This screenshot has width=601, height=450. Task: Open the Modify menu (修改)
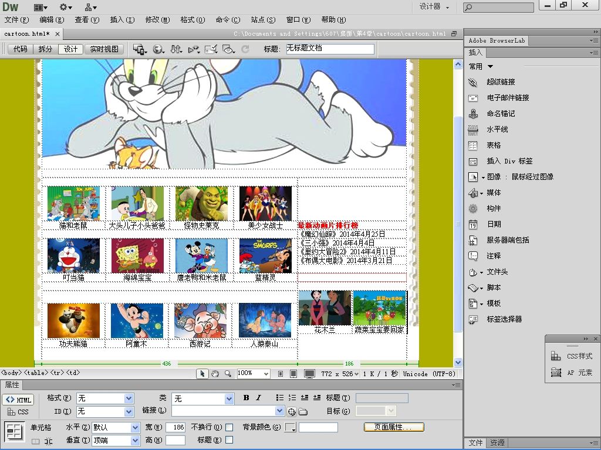pos(157,20)
